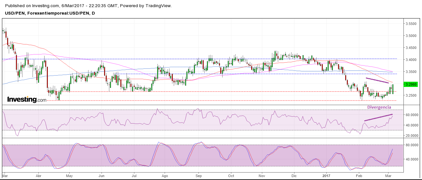Select the Ago label on time axis
This screenshot has height=180, width=422.
(164, 176)
